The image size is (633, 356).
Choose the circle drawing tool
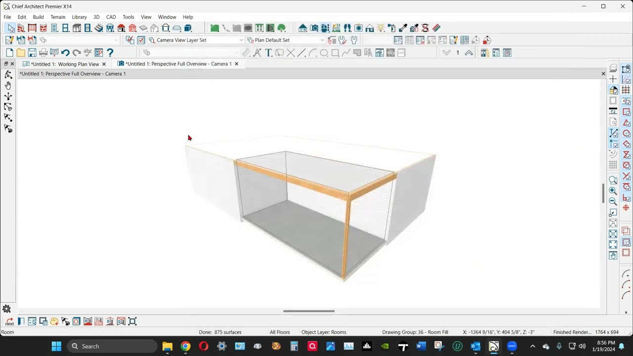324,53
